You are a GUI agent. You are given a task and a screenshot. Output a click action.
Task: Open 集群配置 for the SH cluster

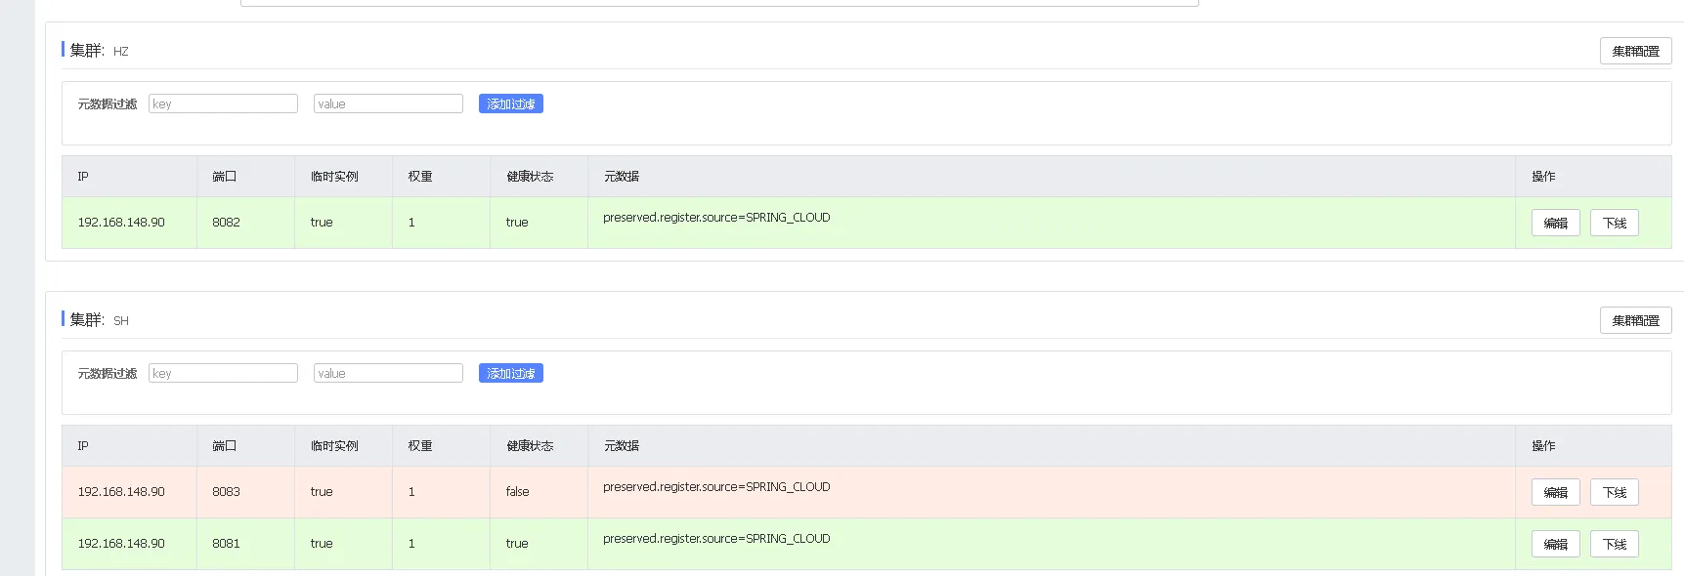(1635, 320)
